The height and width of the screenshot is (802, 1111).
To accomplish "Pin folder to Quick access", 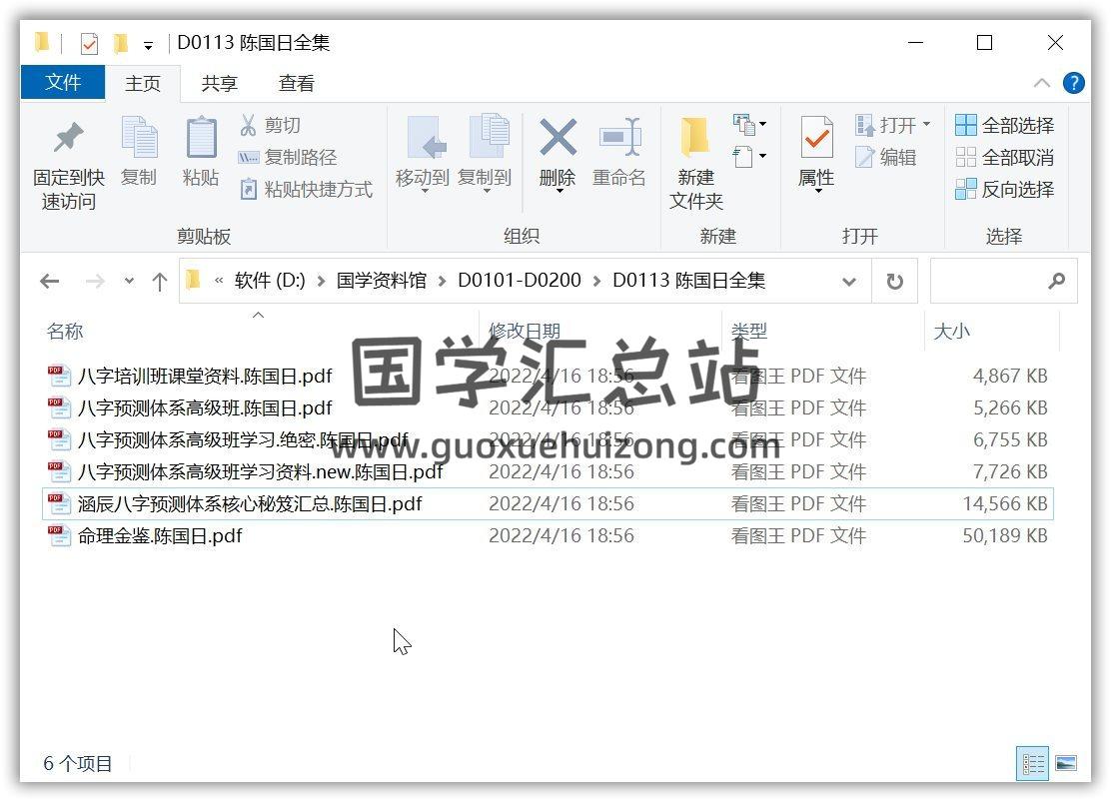I will point(68,166).
